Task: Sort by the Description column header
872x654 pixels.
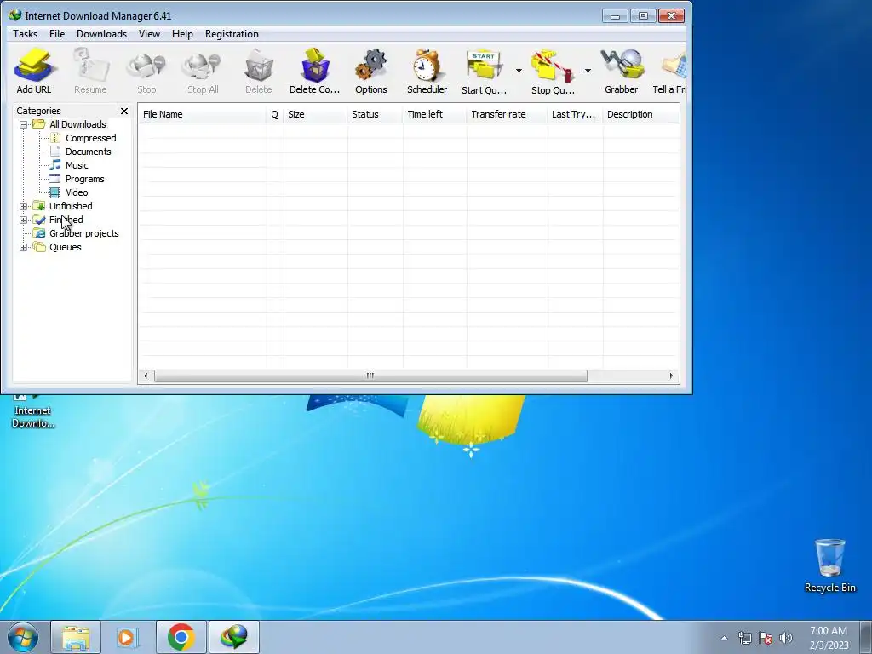Action: tap(641, 114)
